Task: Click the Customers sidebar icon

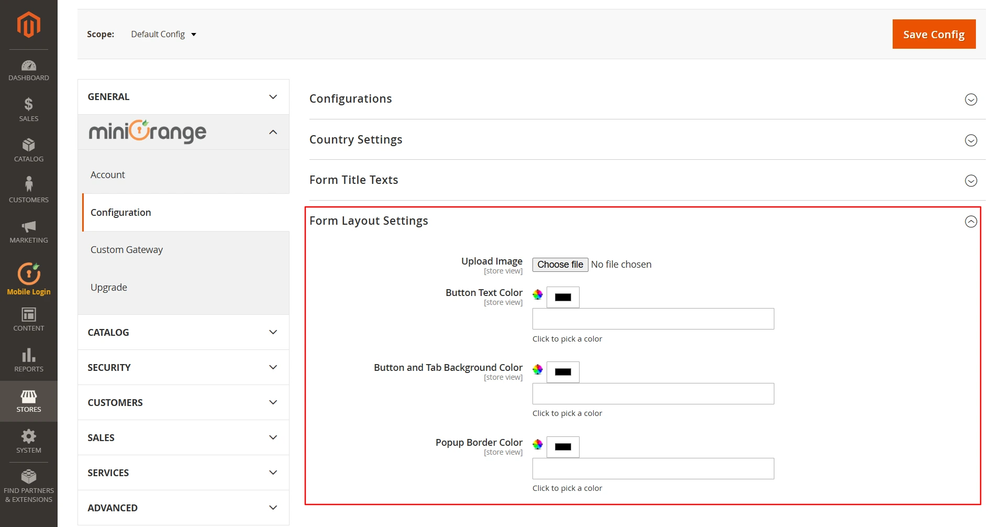Action: 29,188
